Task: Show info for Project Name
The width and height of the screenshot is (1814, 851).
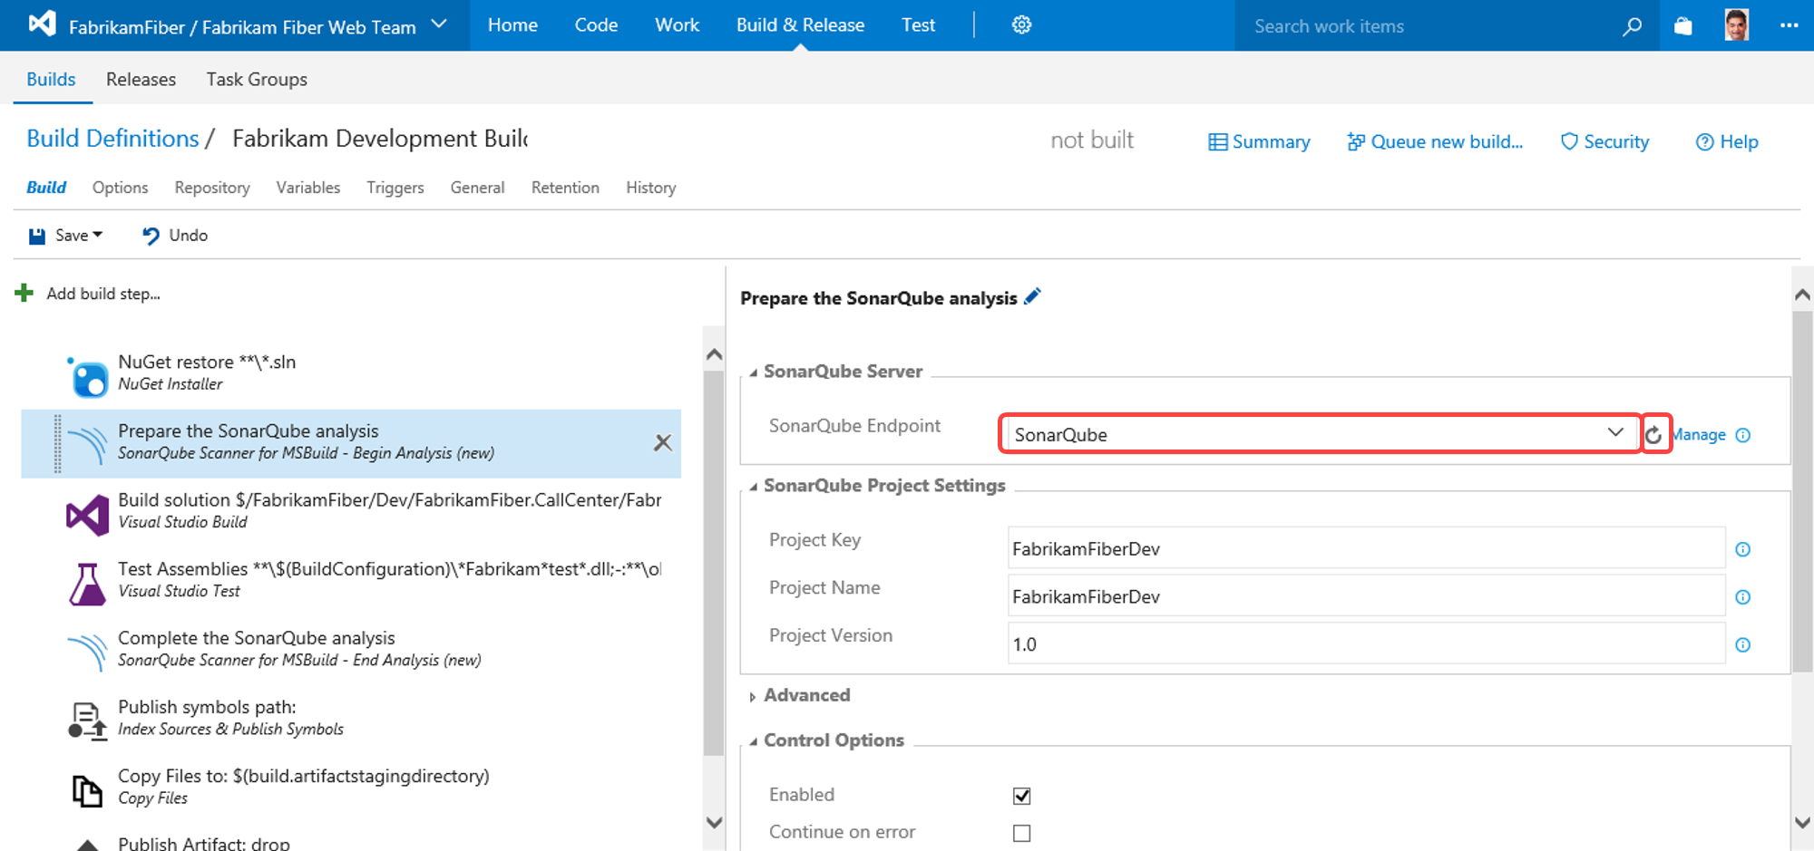Action: (1742, 597)
